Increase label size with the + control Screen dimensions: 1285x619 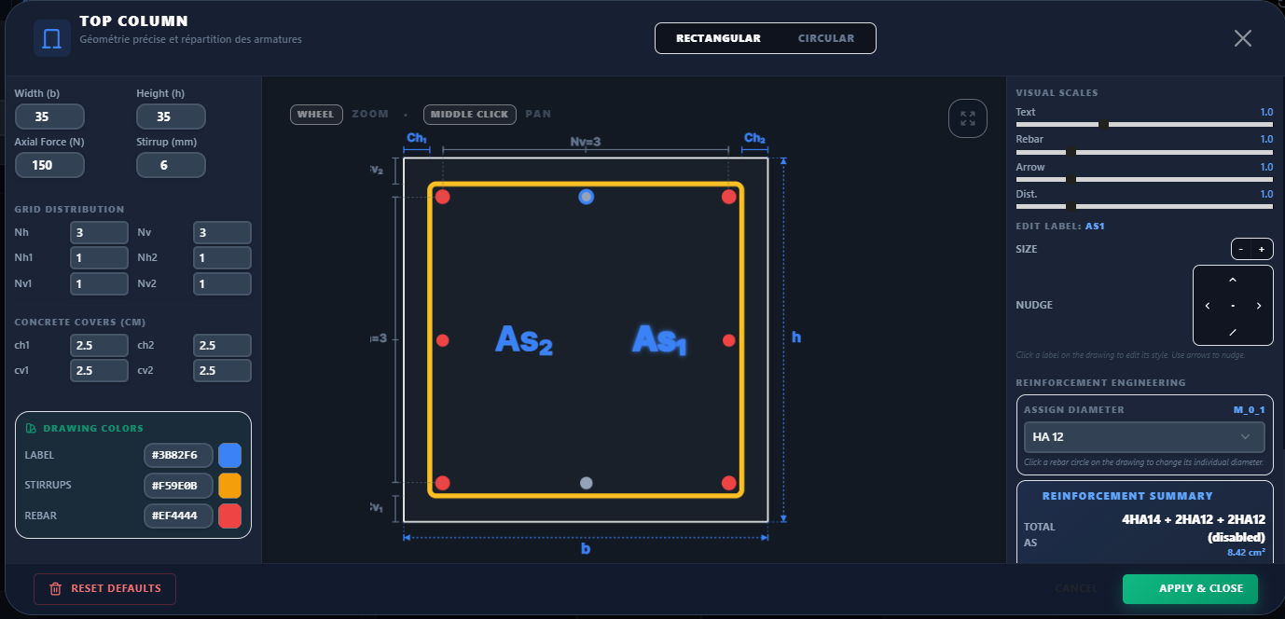click(x=1264, y=248)
